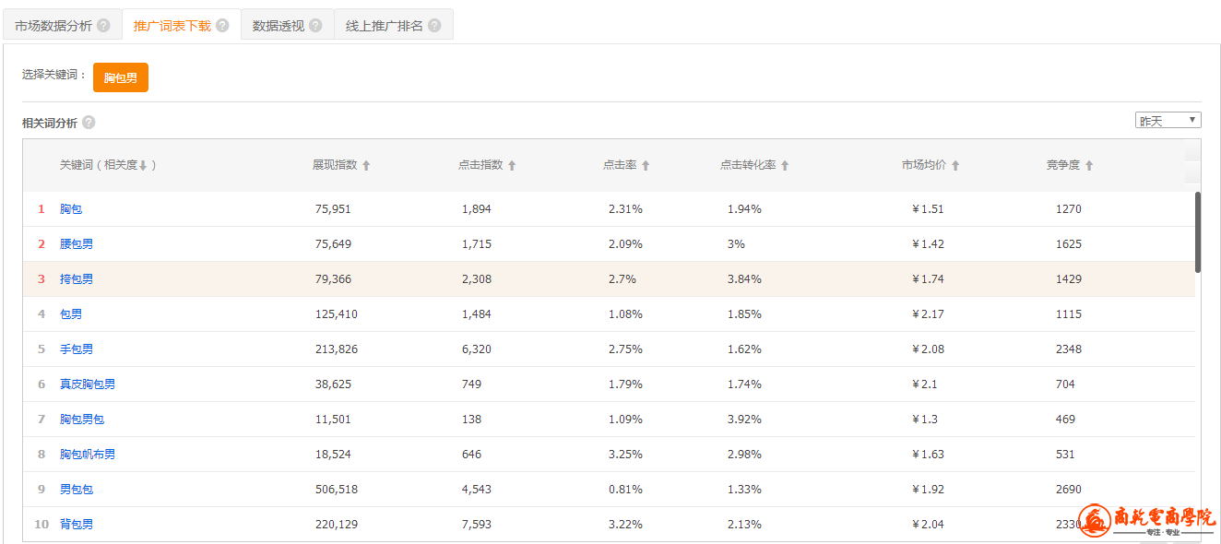Image resolution: width=1221 pixels, height=544 pixels.
Task: Click the 胸包帆布男 keyword link
Action: pos(88,455)
